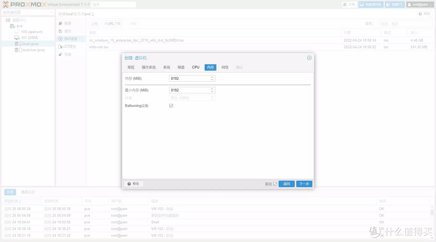Select the 内存 tab
Screen dimensions: 436x242
pyautogui.click(x=210, y=67)
